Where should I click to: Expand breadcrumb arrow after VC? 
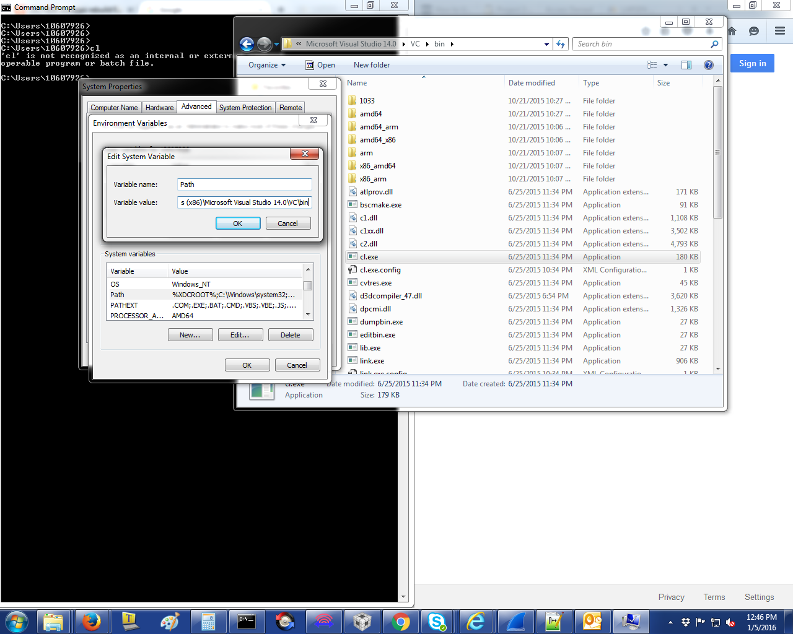pyautogui.click(x=427, y=44)
